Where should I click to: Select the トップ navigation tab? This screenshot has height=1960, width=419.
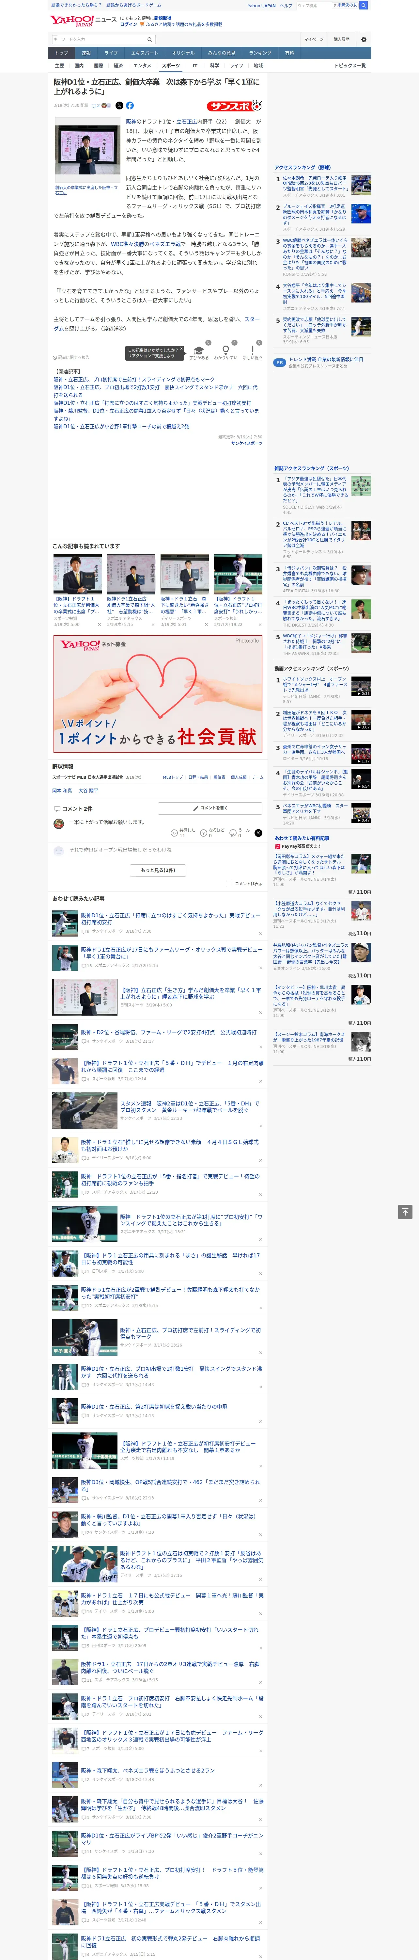click(62, 53)
